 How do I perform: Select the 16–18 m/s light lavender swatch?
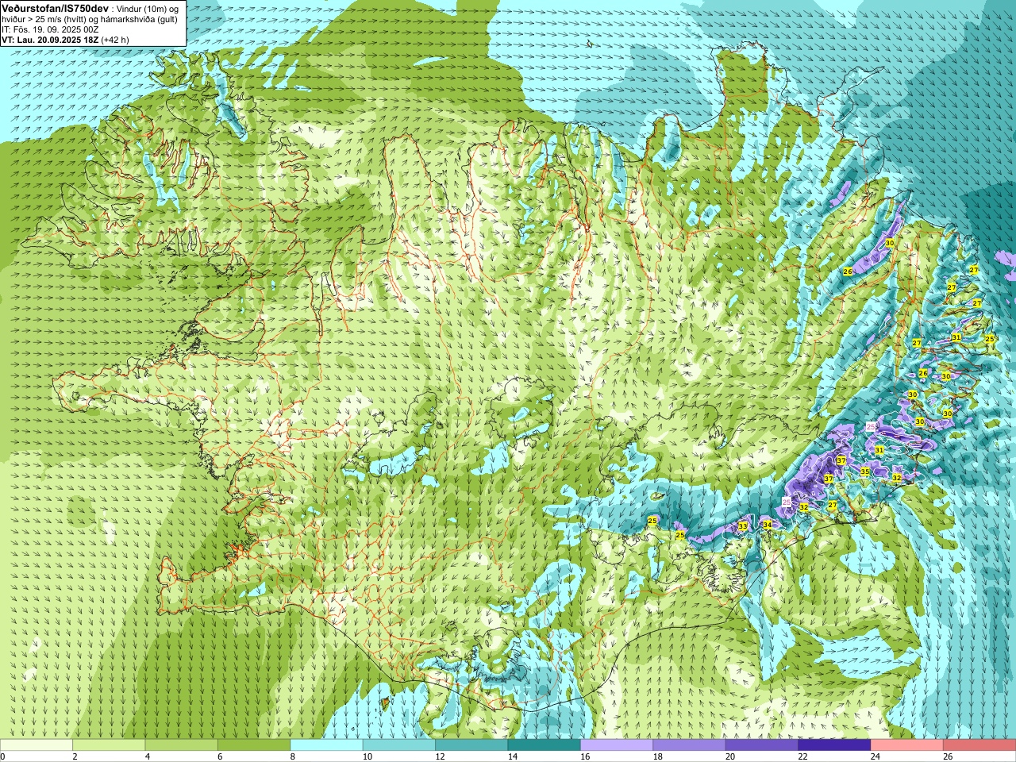click(x=617, y=745)
